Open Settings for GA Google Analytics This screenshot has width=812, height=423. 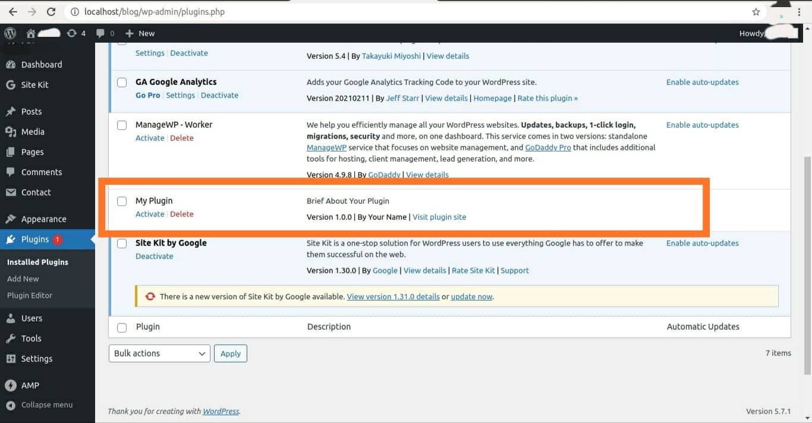[181, 95]
